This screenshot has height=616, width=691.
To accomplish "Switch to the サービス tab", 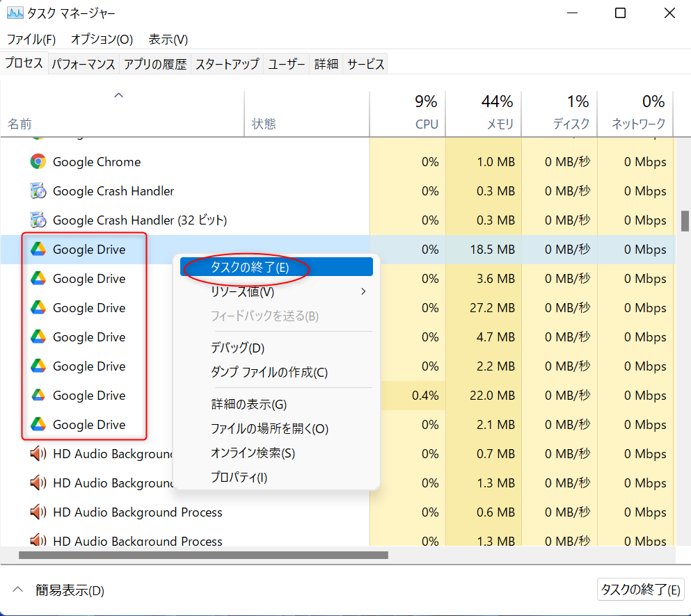I will [x=366, y=64].
